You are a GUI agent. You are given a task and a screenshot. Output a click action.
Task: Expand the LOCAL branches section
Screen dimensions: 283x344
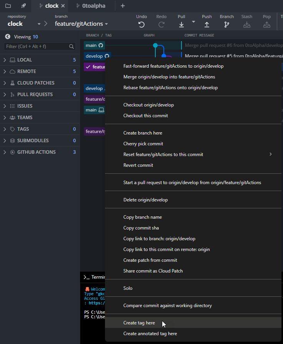tap(5, 60)
